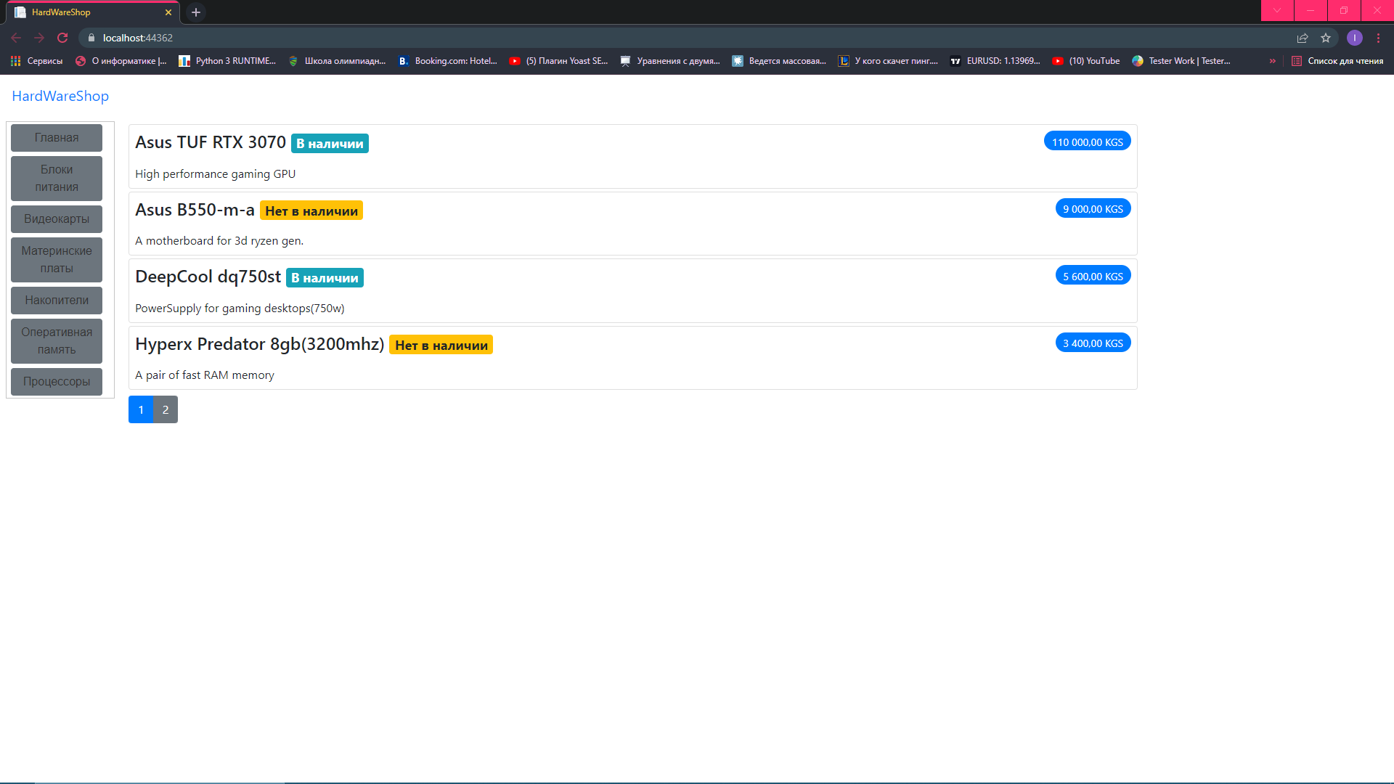
Task: Open the purple profile avatar
Action: tap(1355, 38)
